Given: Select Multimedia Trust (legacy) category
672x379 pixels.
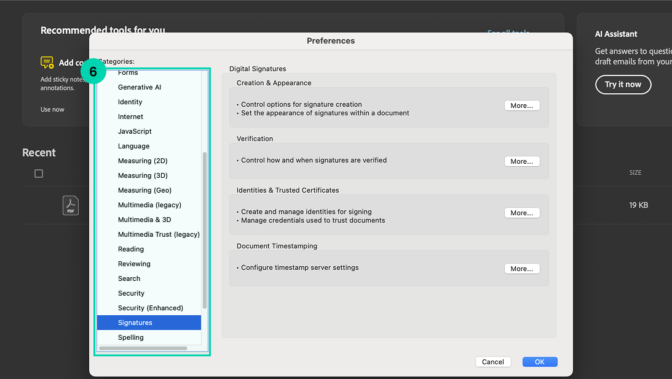Looking at the screenshot, I should pyautogui.click(x=159, y=234).
